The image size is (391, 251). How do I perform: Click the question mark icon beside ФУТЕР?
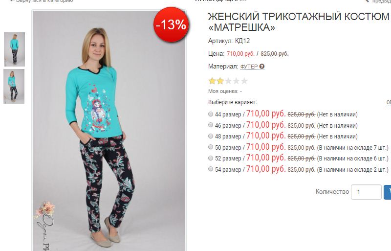pyautogui.click(x=262, y=67)
